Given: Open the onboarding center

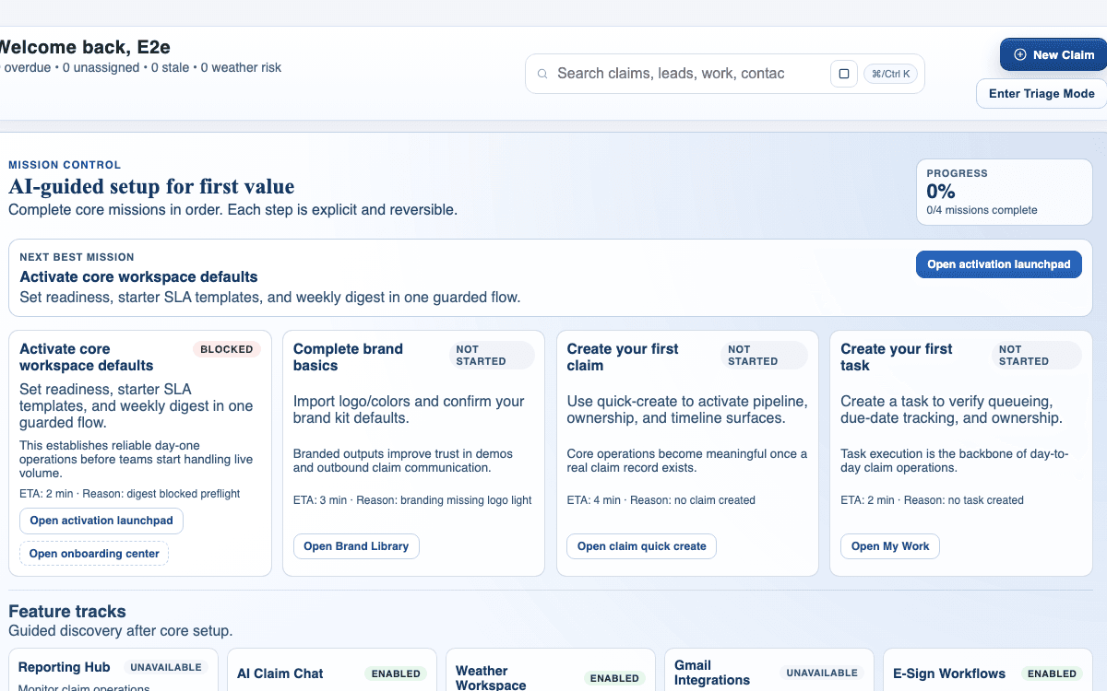Looking at the screenshot, I should (x=93, y=553).
